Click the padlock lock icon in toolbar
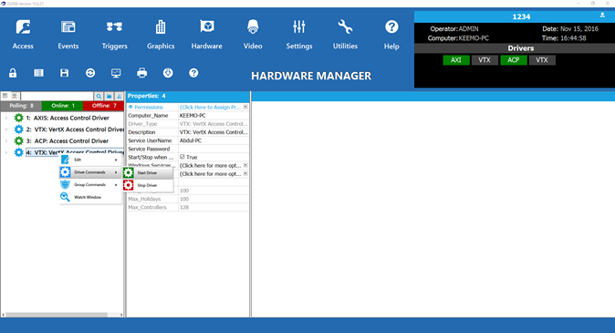This screenshot has height=333, width=615. pos(13,73)
